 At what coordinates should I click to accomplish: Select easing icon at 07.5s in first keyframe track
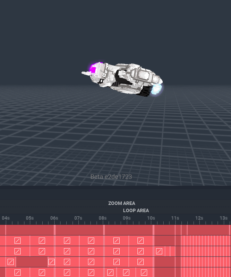(x=91, y=241)
